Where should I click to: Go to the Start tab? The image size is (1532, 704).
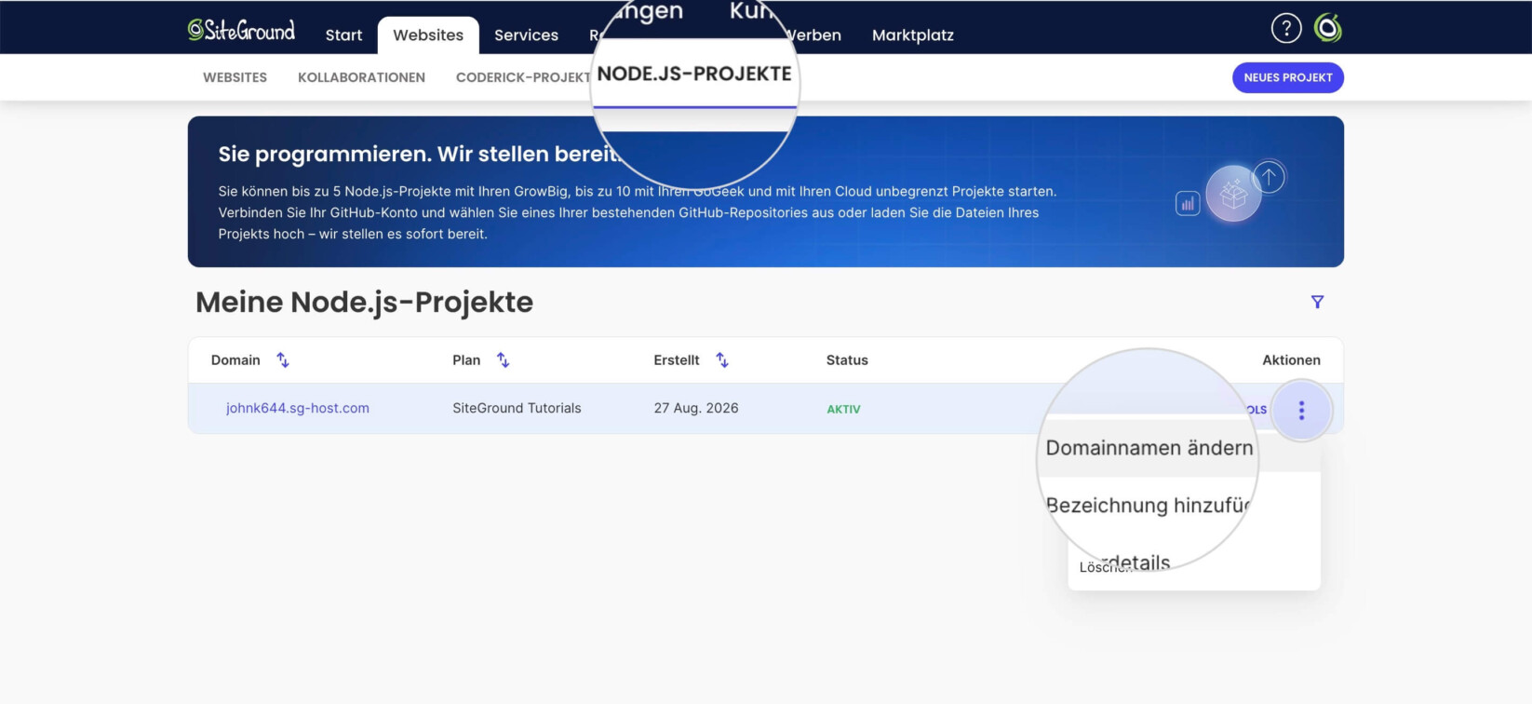(343, 35)
